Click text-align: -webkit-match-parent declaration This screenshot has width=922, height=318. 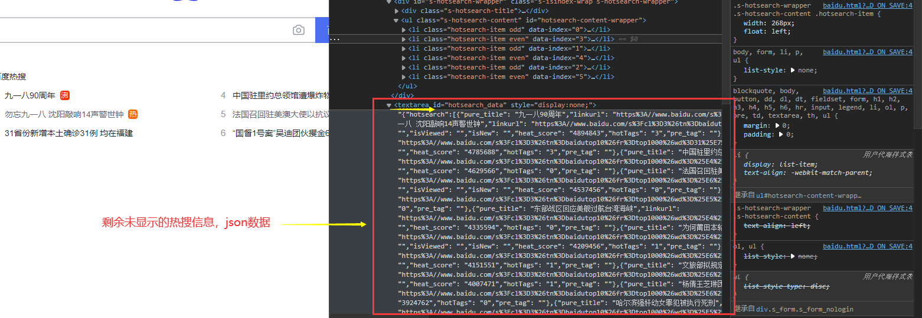coord(808,173)
